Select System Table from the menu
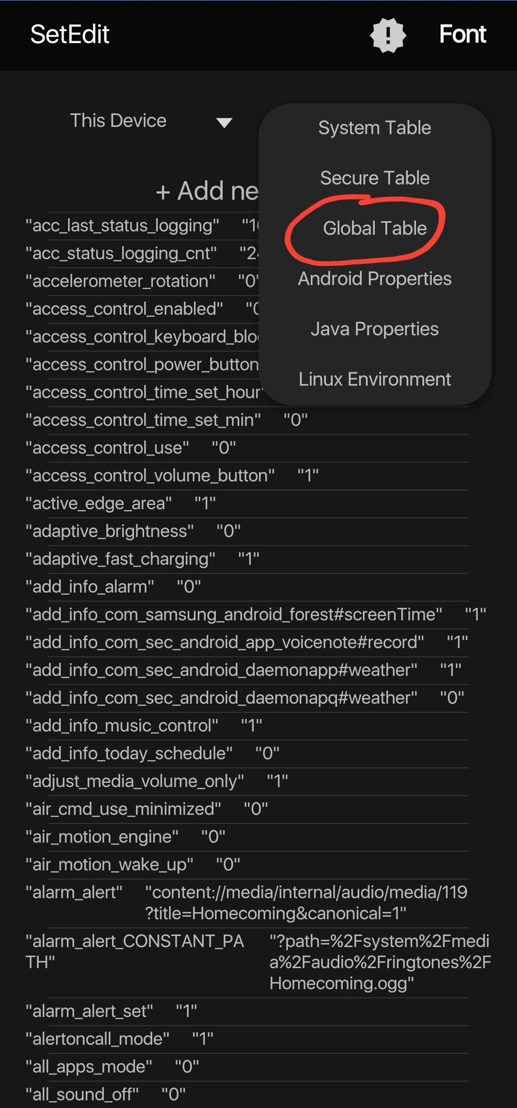 click(374, 128)
